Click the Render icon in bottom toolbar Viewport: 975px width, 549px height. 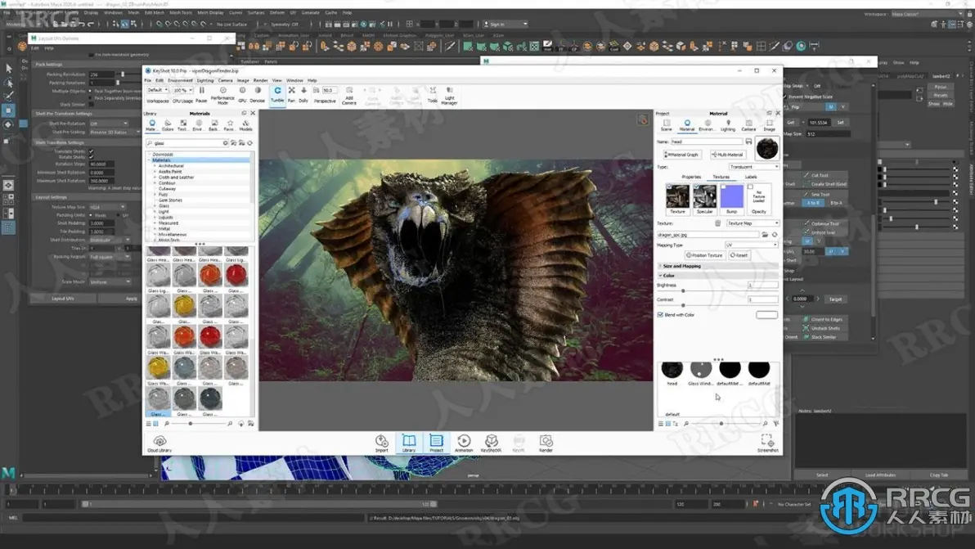[x=546, y=443]
